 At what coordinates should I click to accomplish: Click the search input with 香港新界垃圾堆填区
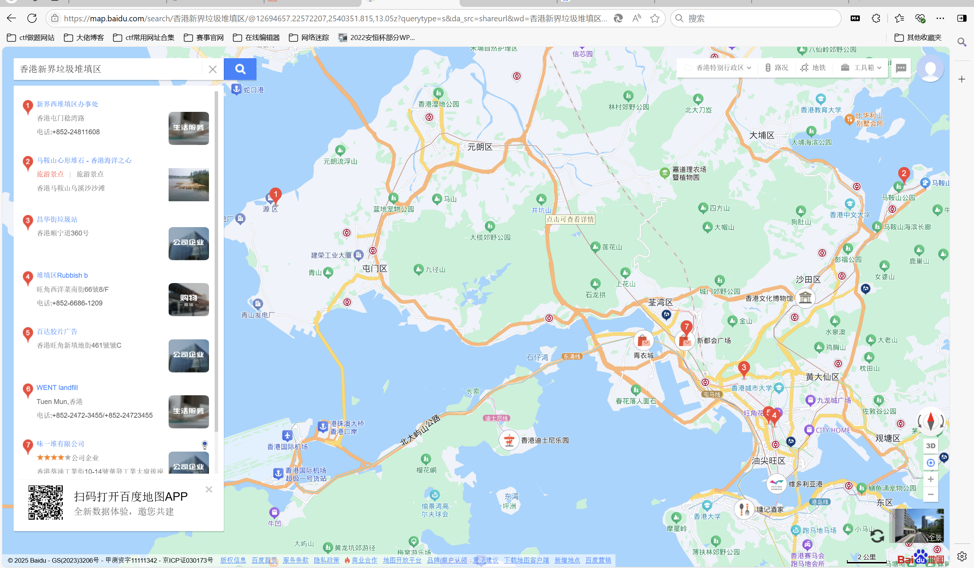pyautogui.click(x=108, y=69)
